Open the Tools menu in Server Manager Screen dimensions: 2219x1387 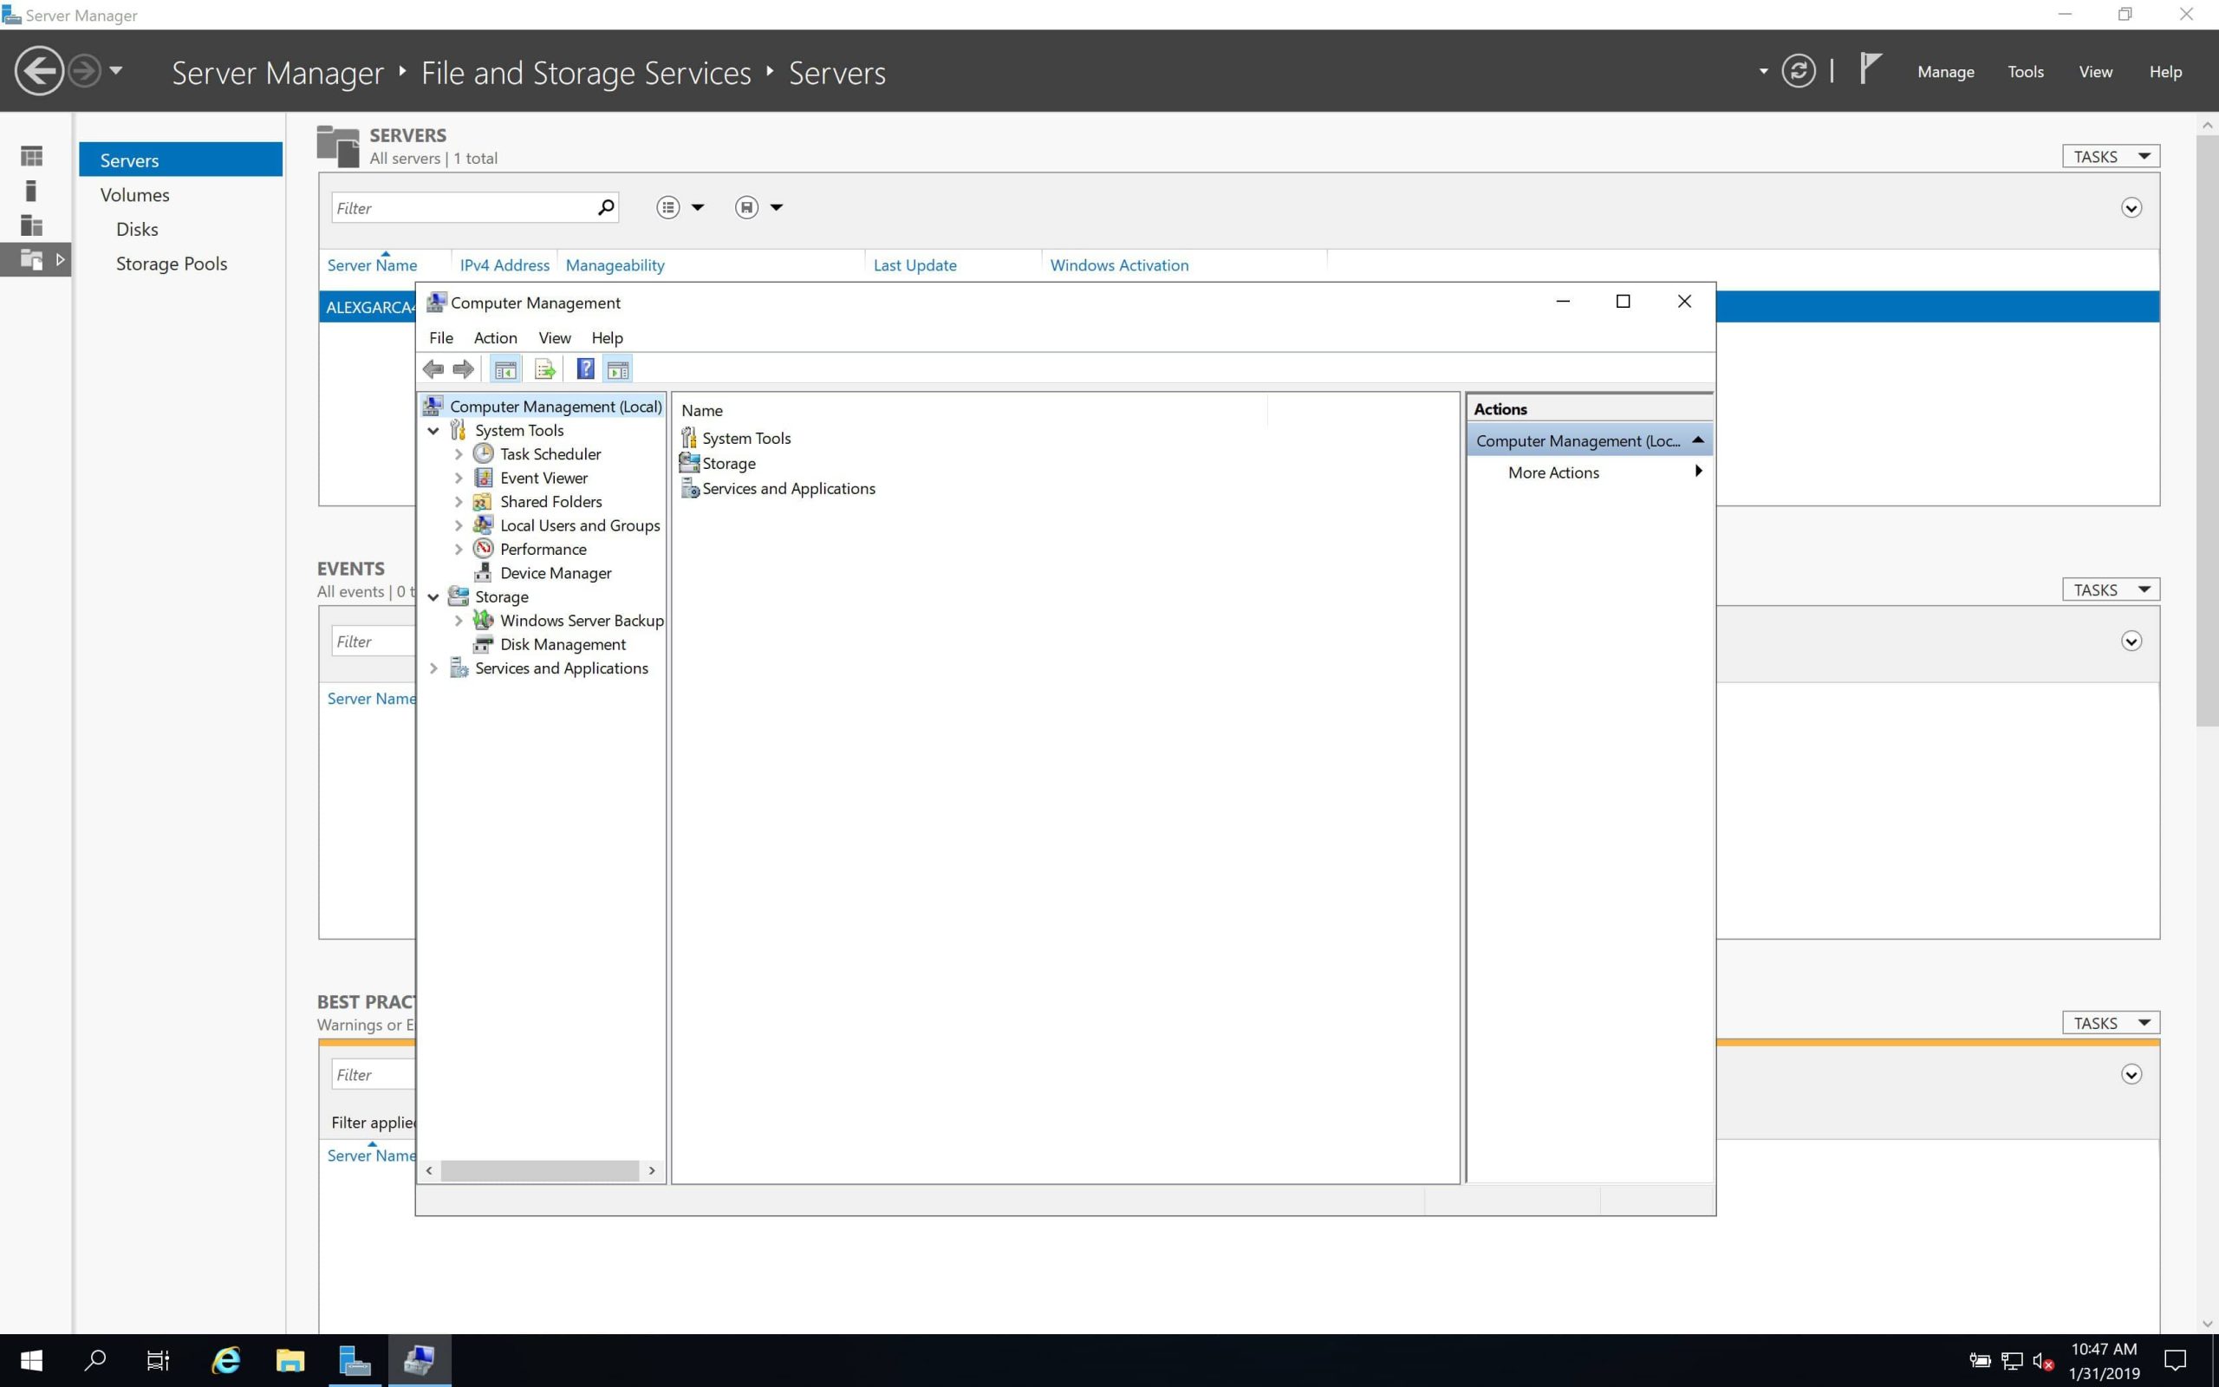(x=2025, y=72)
